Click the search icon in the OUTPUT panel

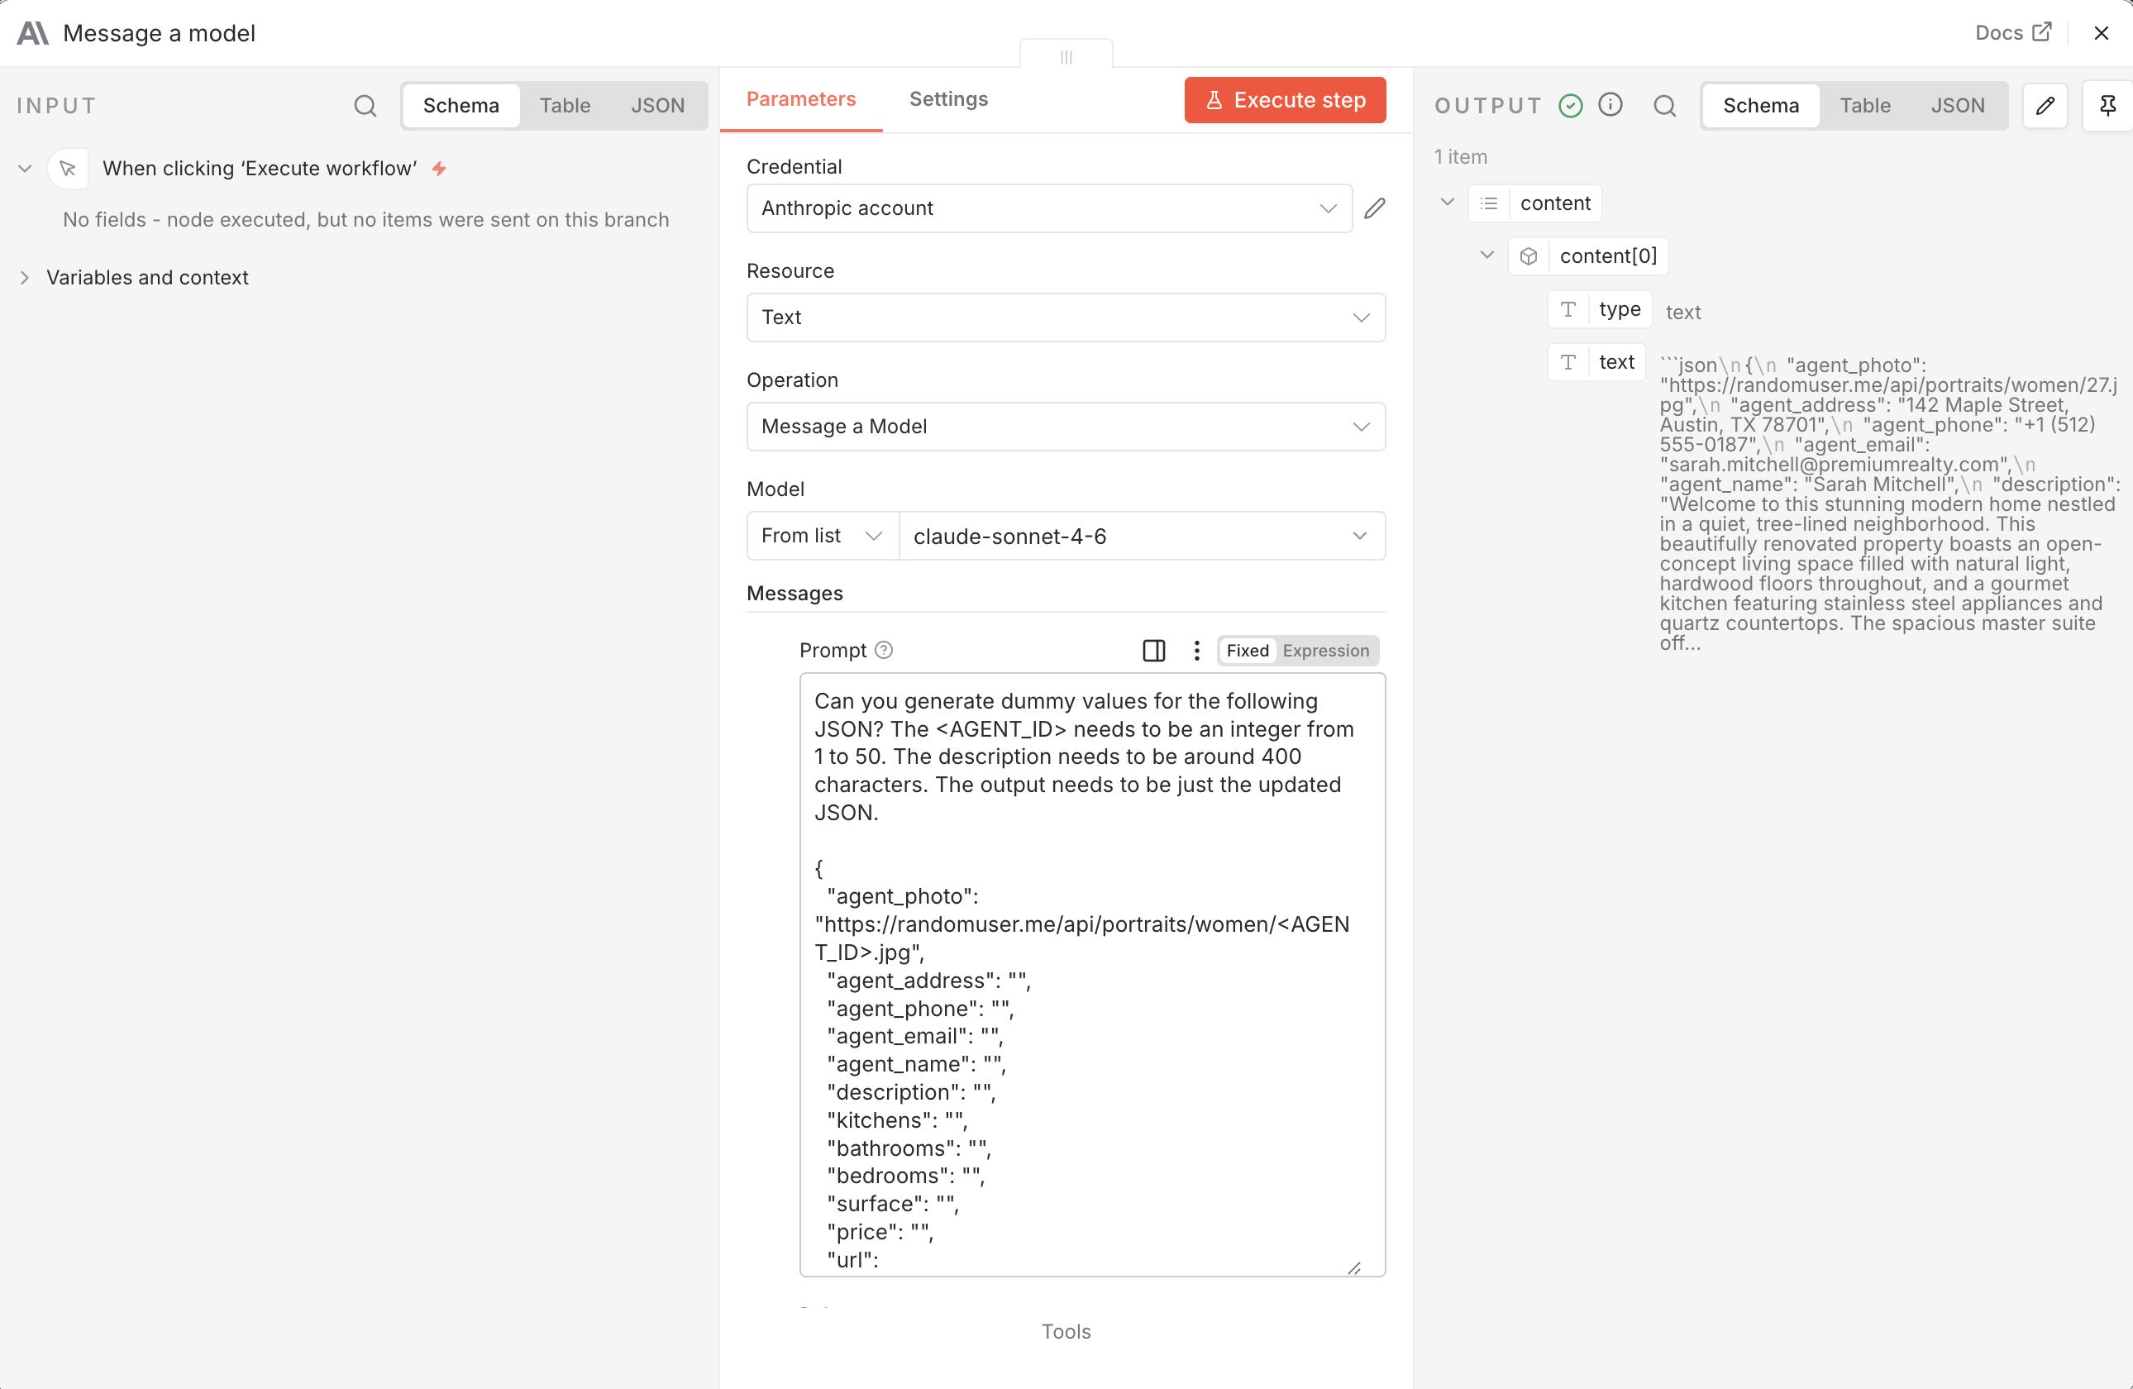point(1664,105)
